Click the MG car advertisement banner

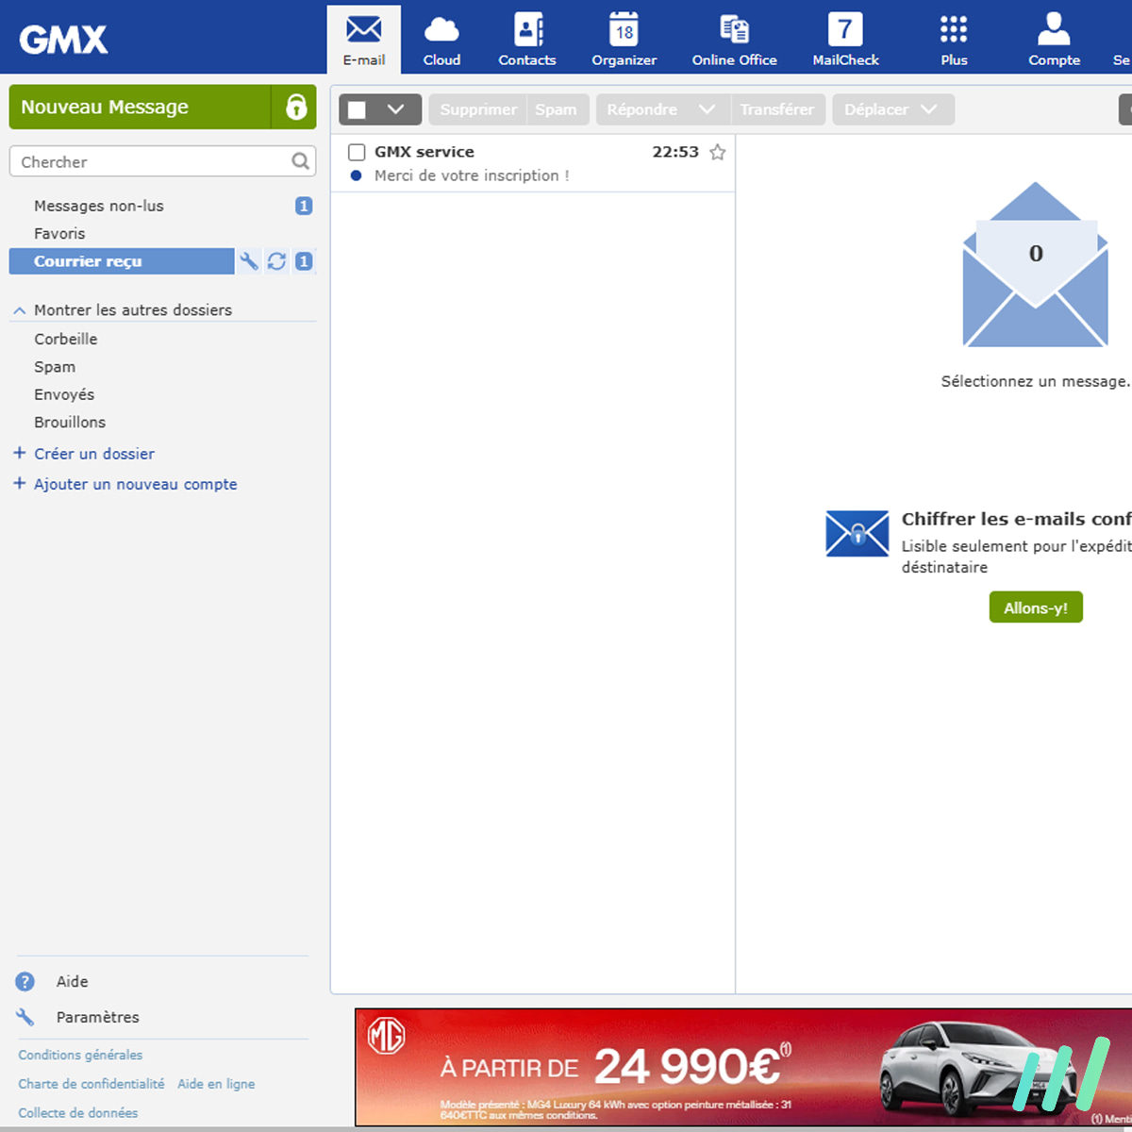click(743, 1067)
